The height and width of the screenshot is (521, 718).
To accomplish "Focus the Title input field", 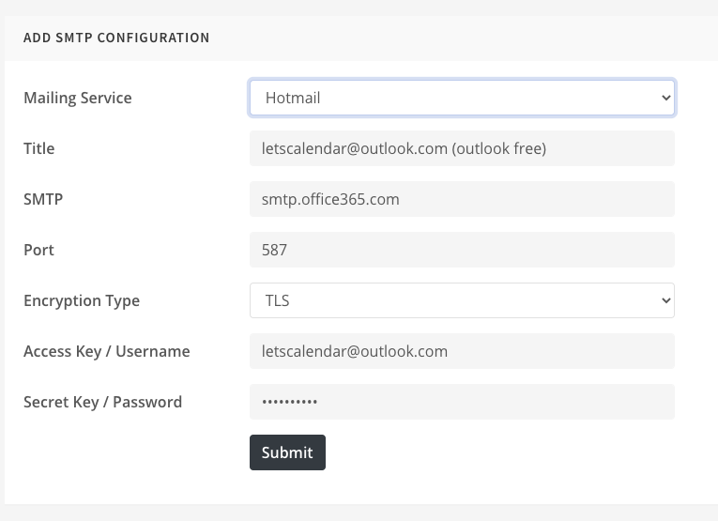I will click(x=462, y=148).
